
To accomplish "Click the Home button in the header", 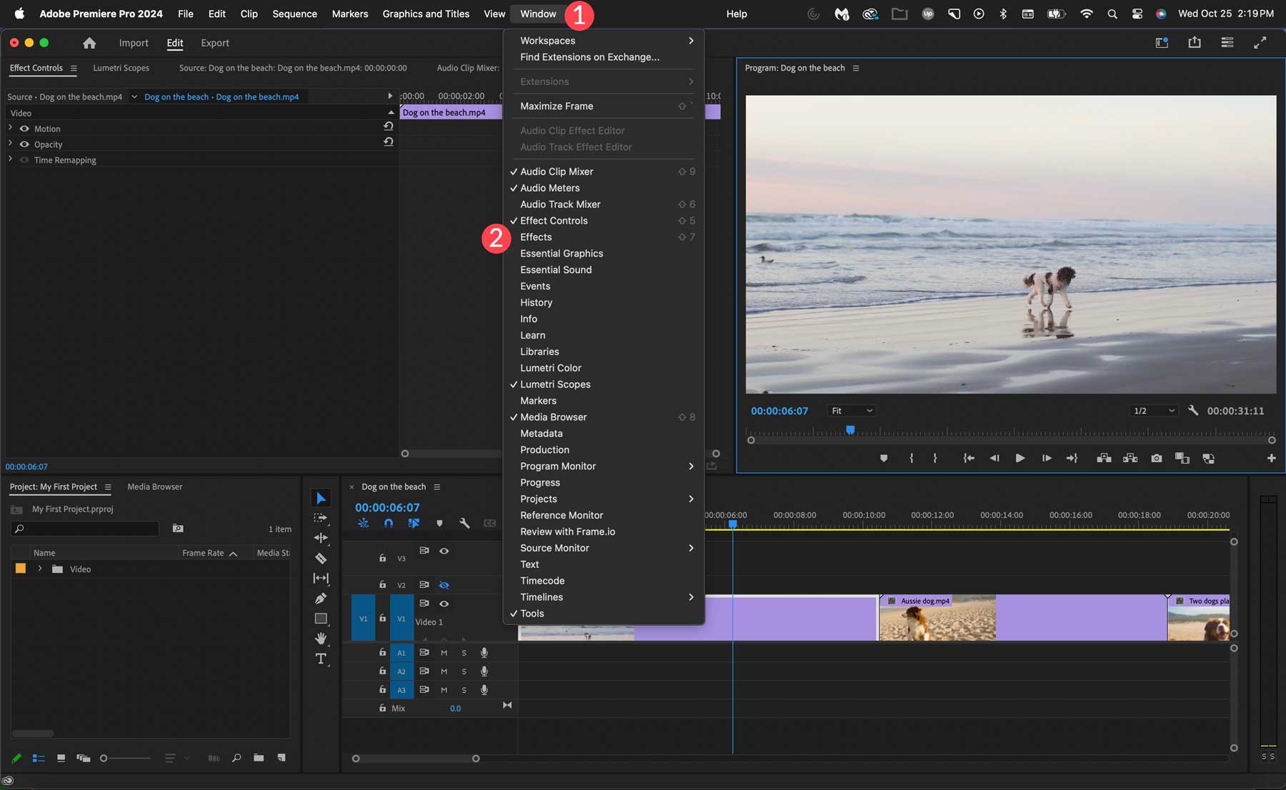I will [89, 43].
